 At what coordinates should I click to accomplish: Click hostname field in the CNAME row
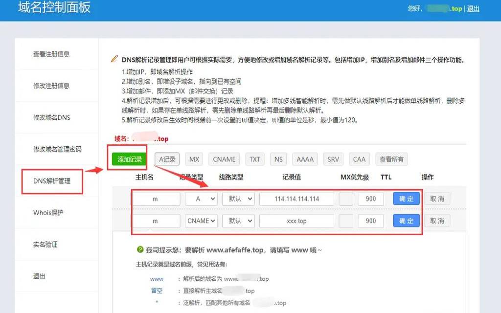coord(156,221)
